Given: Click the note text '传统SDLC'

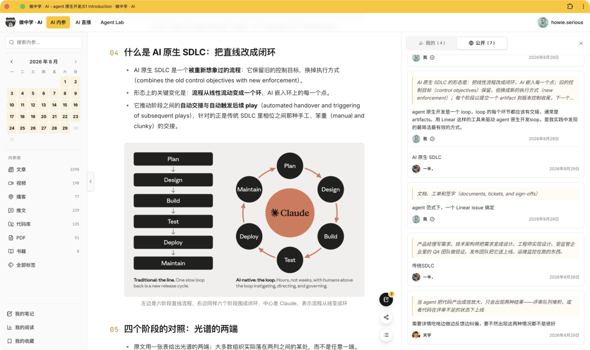Looking at the screenshot, I should [x=423, y=265].
